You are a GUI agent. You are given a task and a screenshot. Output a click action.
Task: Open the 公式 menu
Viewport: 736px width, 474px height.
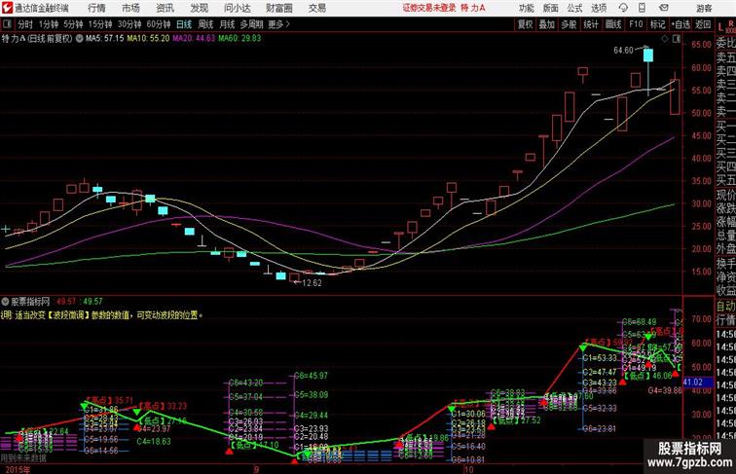574,8
